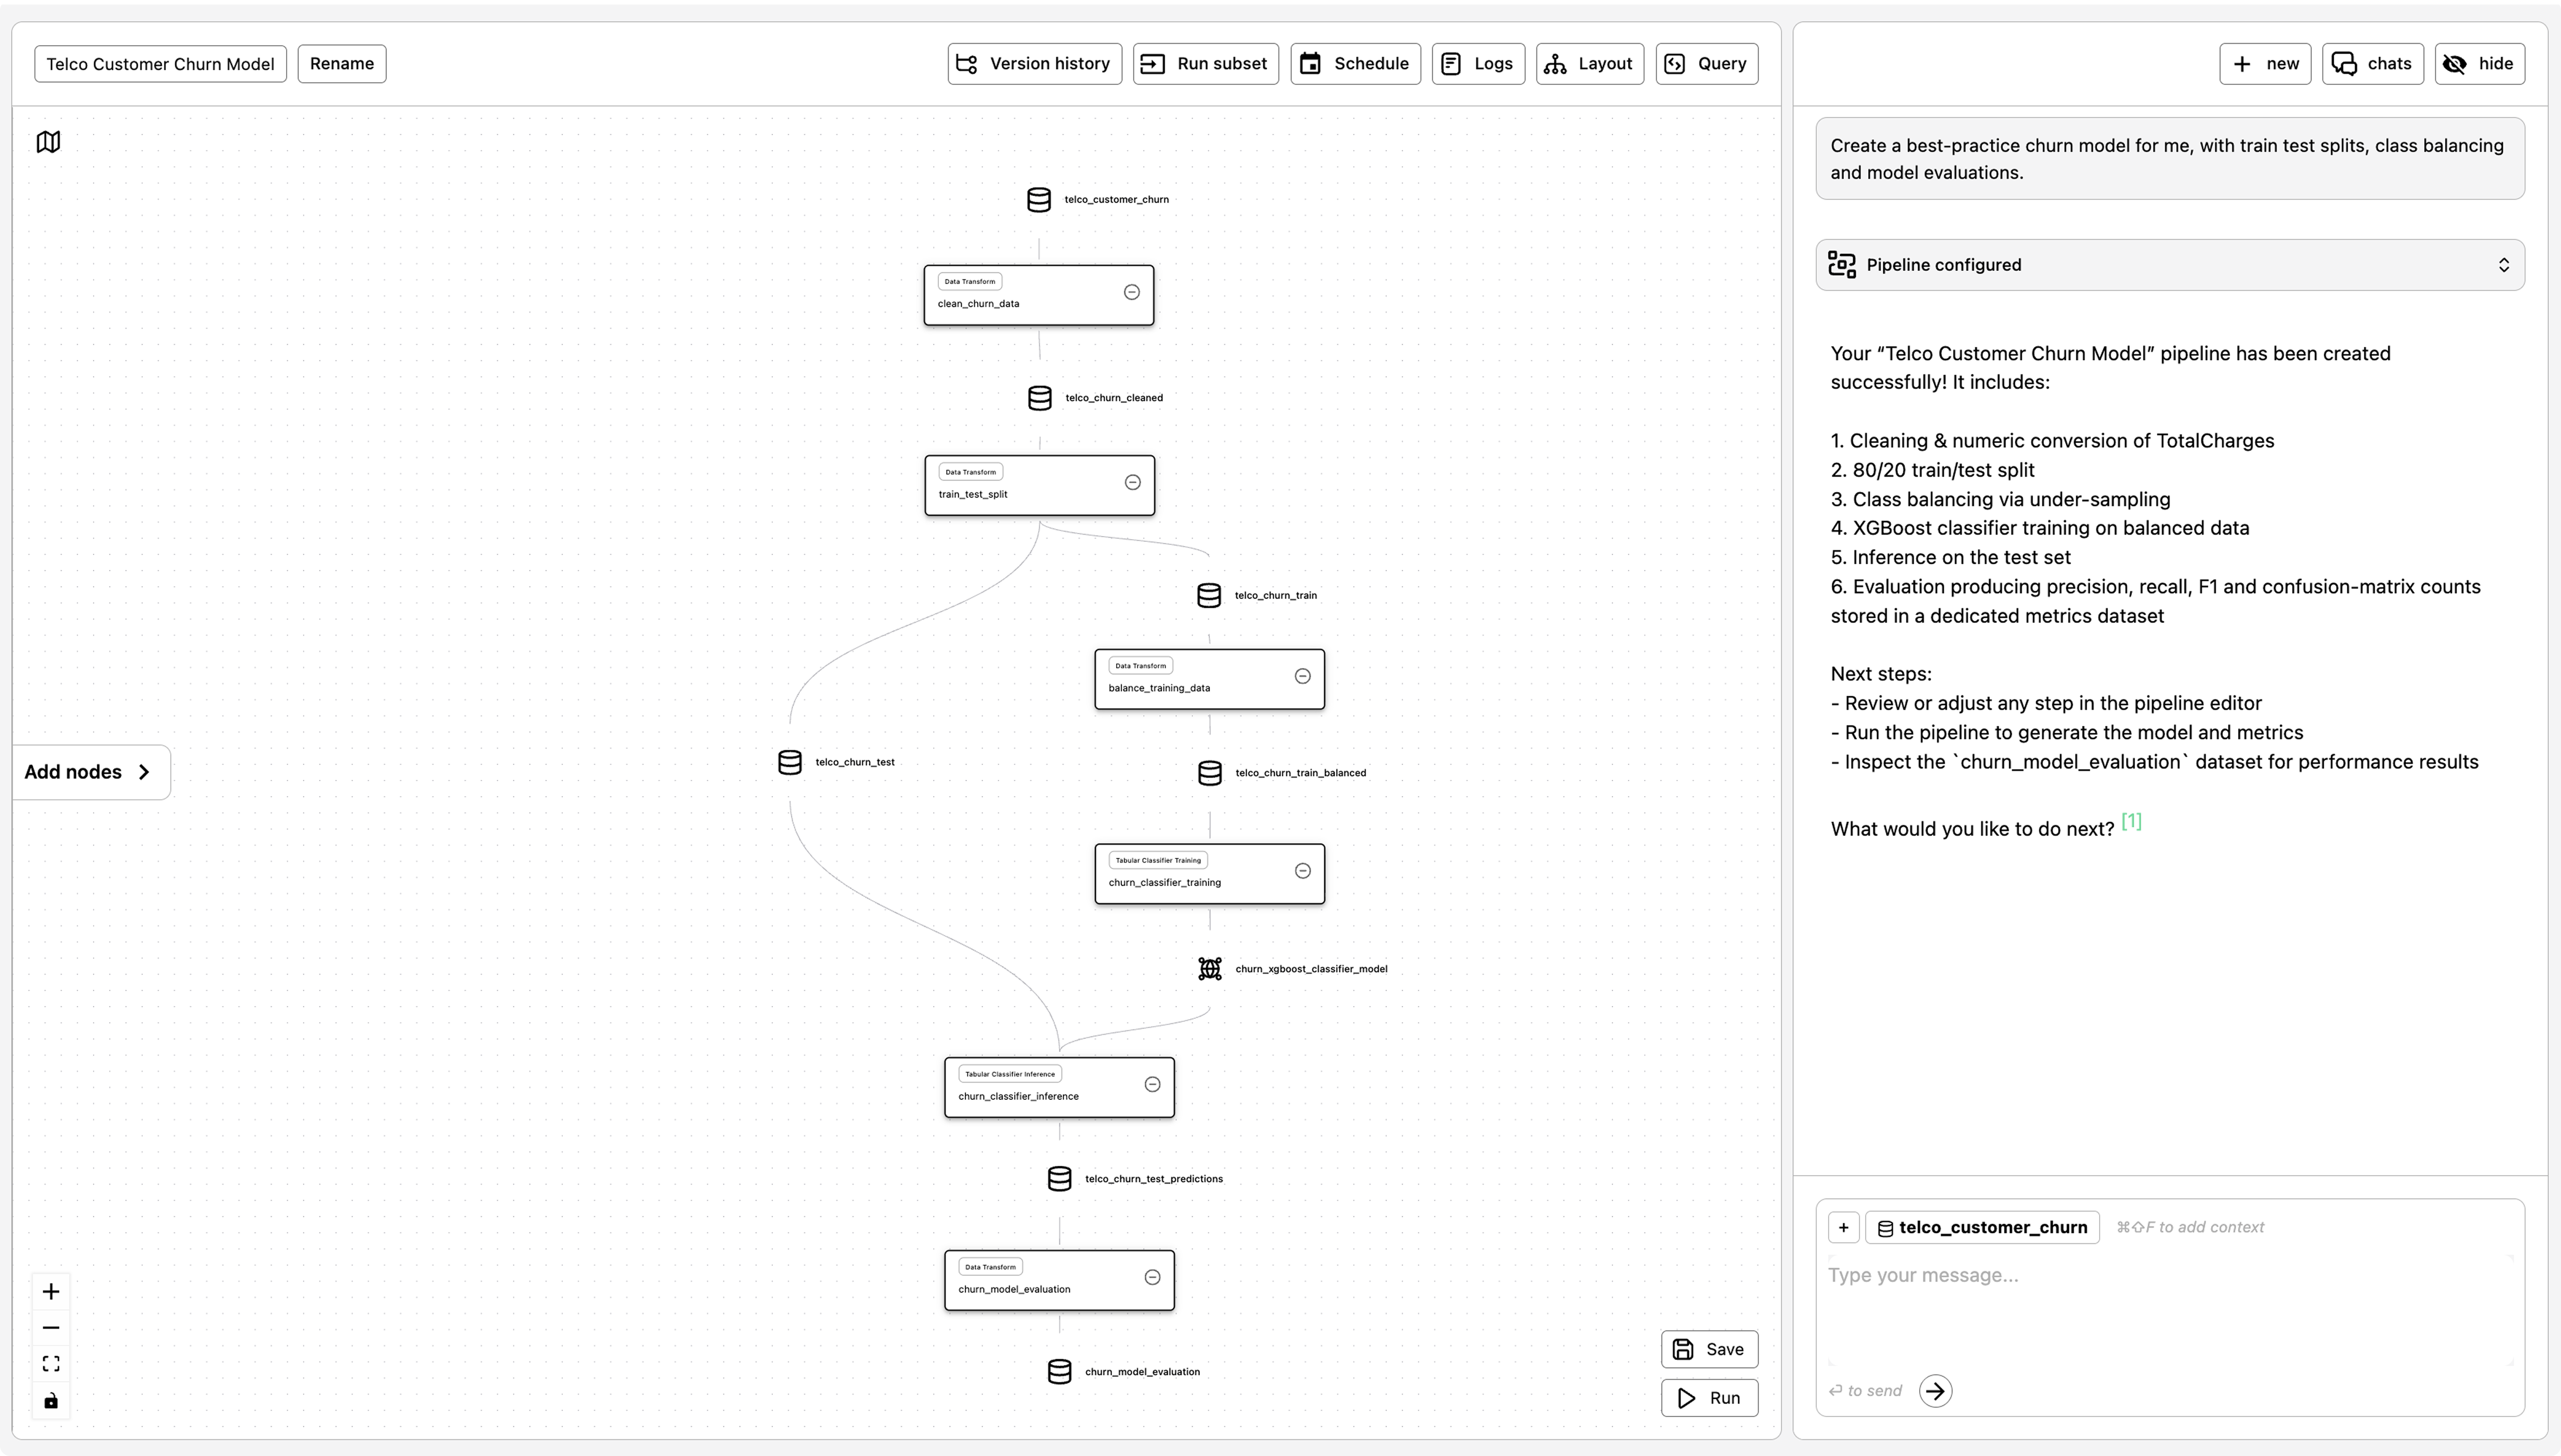The image size is (2561, 1456).
Task: Open the pipeline minimap overview icon
Action: [x=49, y=142]
